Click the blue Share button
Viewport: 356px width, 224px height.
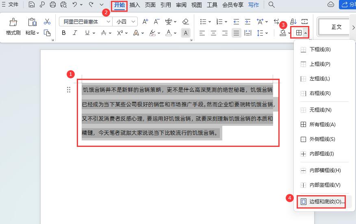pos(347,4)
